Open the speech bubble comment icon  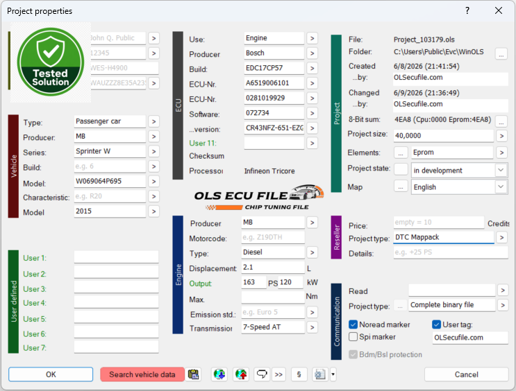pyautogui.click(x=262, y=374)
